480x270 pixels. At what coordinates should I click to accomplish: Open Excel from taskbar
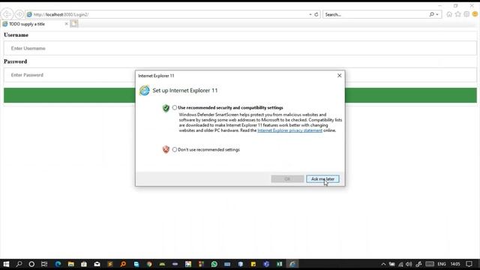(x=279, y=264)
